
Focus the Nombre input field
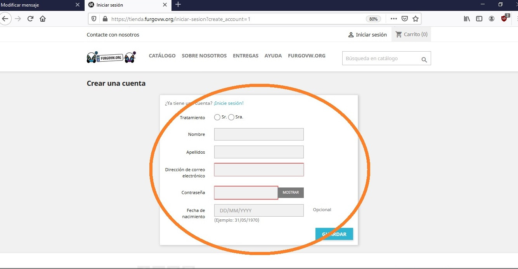[259, 134]
